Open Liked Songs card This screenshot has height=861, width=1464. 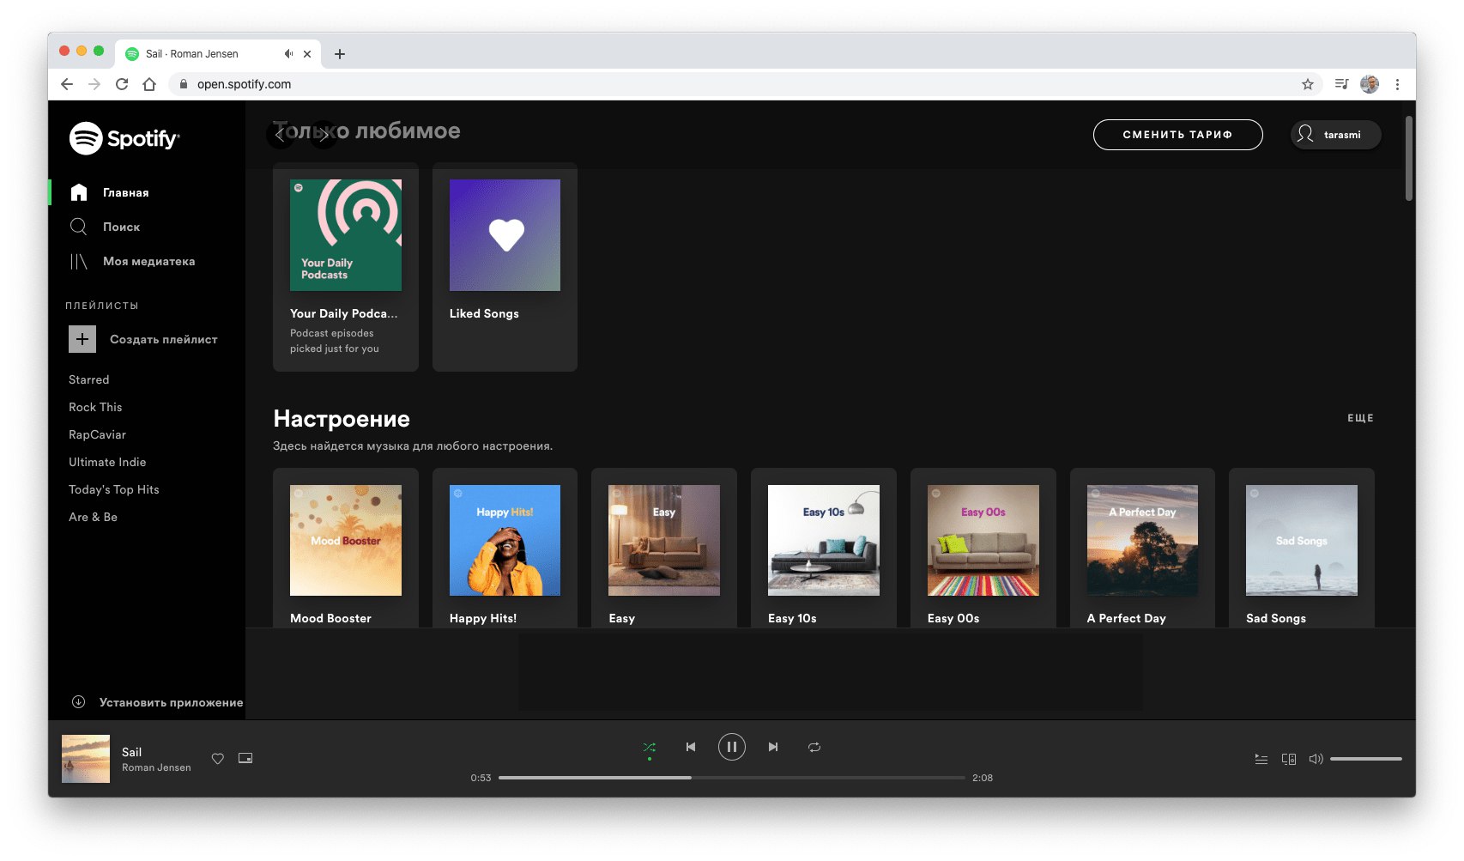tap(505, 267)
